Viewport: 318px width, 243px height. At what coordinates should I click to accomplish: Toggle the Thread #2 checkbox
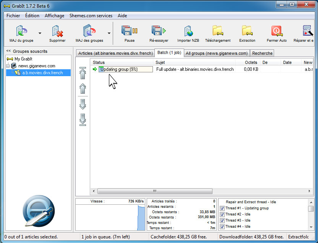[x=222, y=214]
